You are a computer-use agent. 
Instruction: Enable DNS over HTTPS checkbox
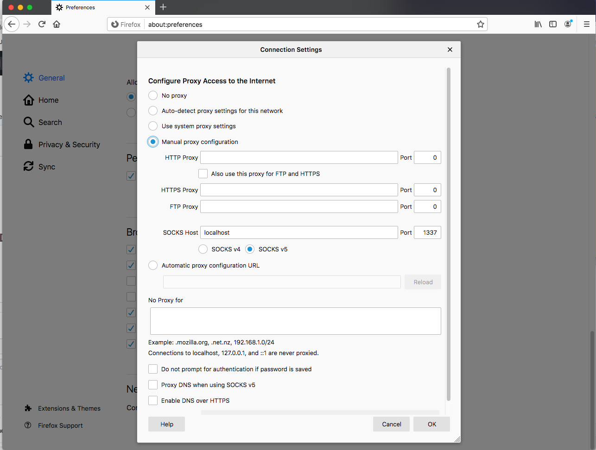pos(153,400)
